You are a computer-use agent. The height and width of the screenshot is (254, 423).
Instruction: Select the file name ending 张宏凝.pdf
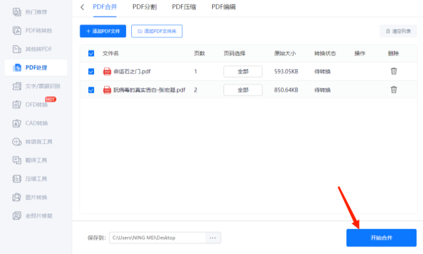[149, 90]
